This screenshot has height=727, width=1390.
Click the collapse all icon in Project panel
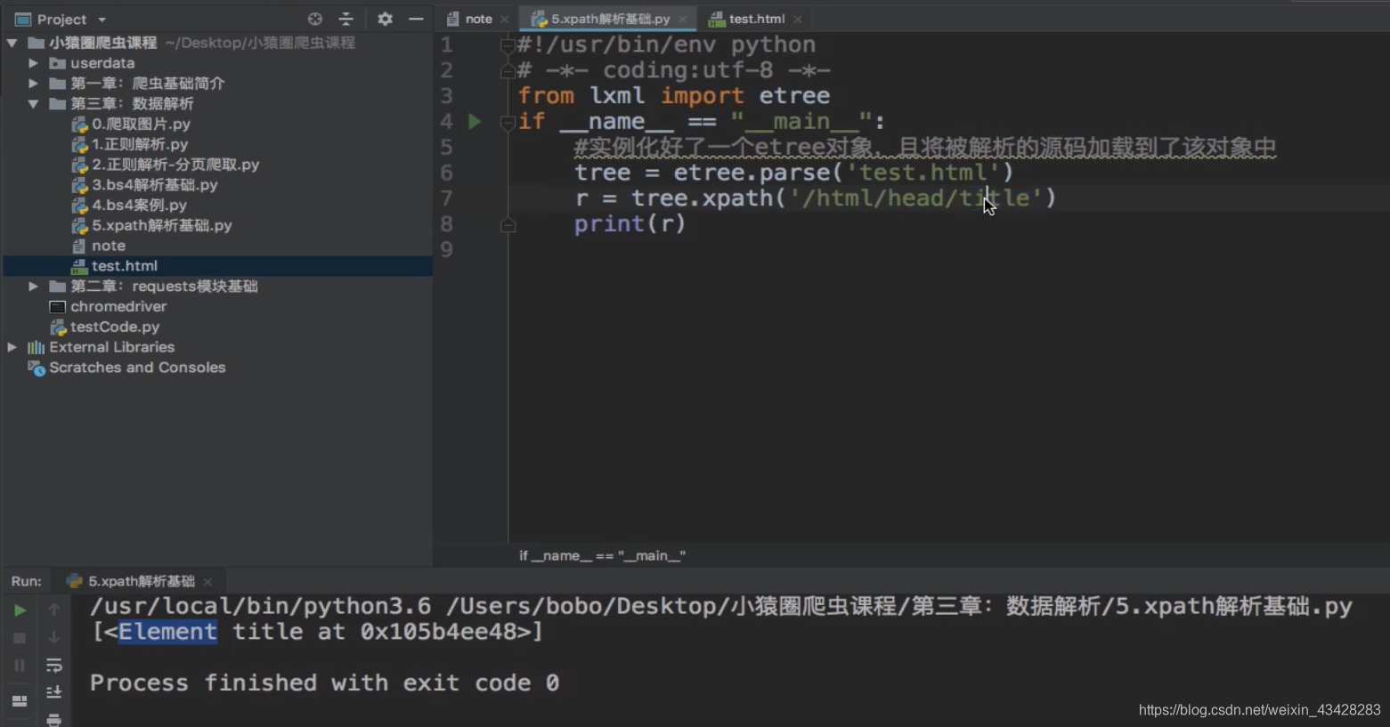346,19
